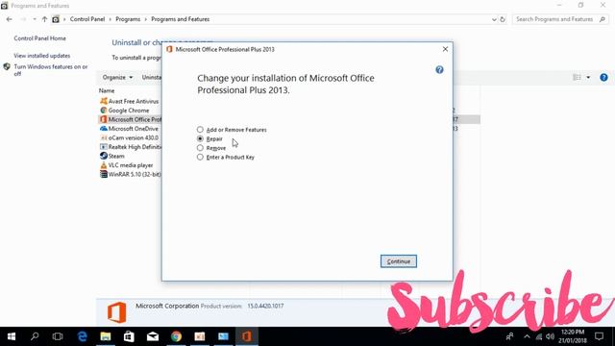
Task: Open File Explorer from taskbar
Action: [106, 336]
